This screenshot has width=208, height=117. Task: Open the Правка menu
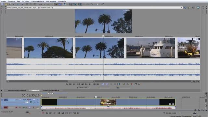(x=11, y=1)
